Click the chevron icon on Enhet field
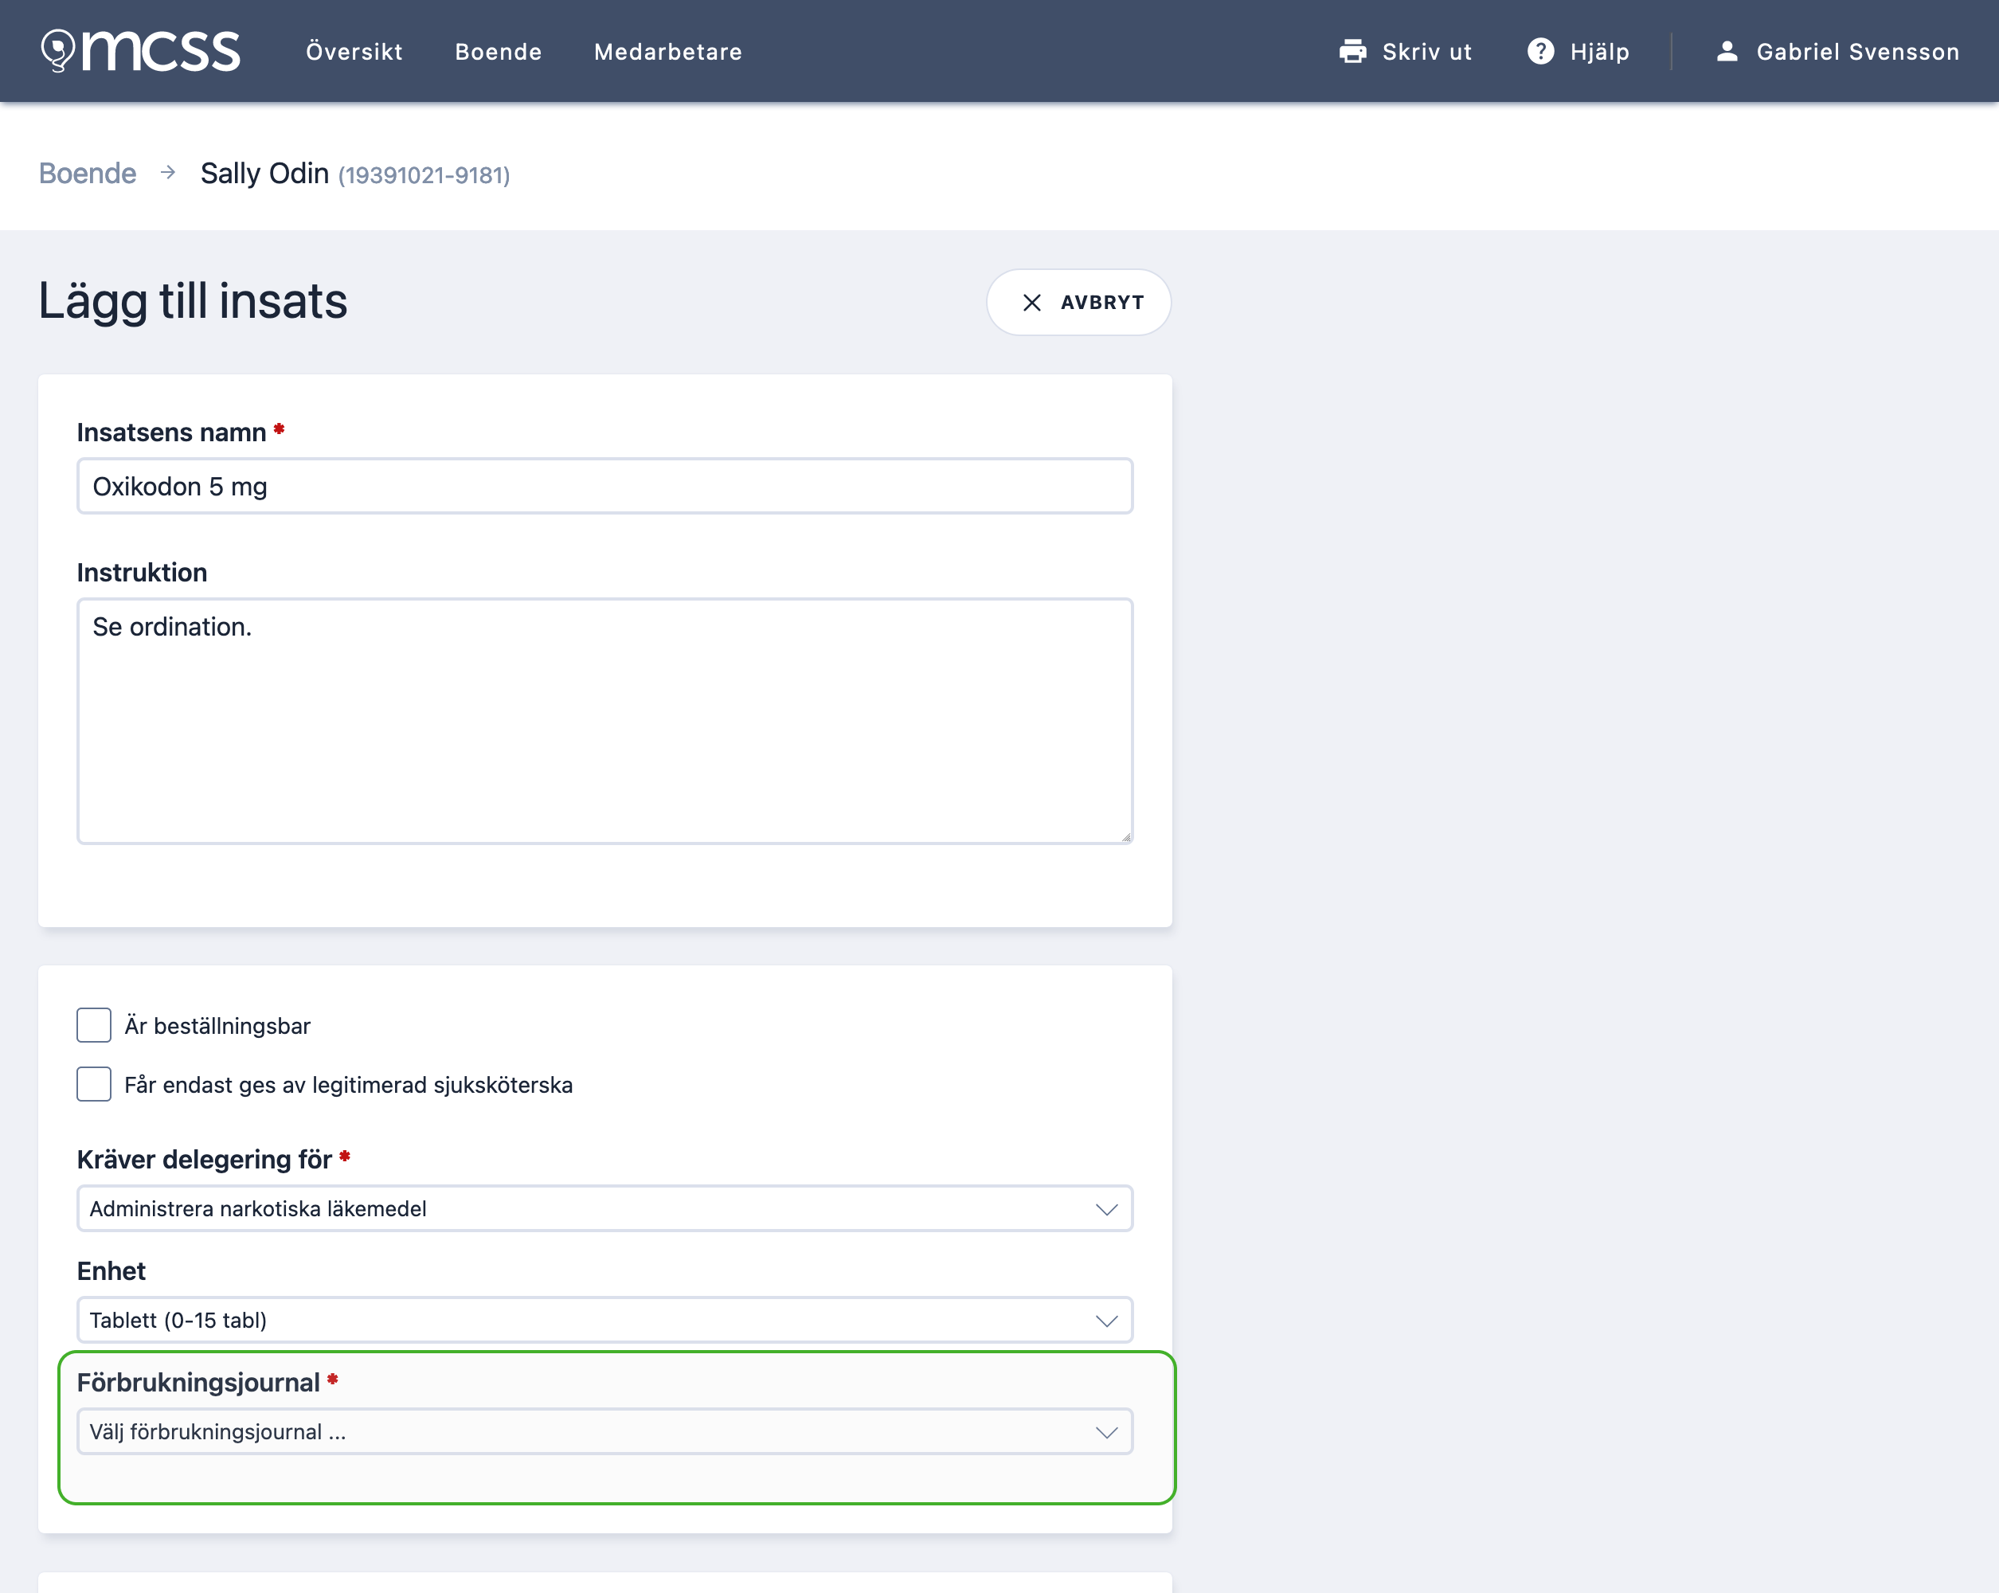 pos(1106,1321)
